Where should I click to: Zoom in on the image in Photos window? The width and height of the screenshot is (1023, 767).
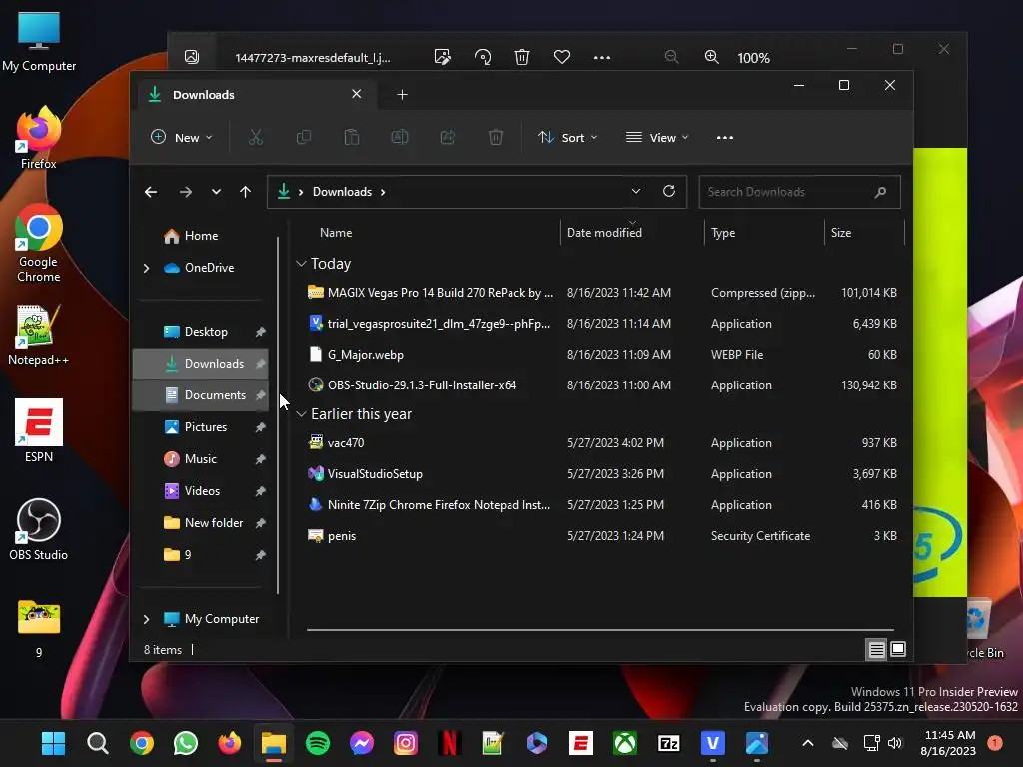pyautogui.click(x=711, y=57)
